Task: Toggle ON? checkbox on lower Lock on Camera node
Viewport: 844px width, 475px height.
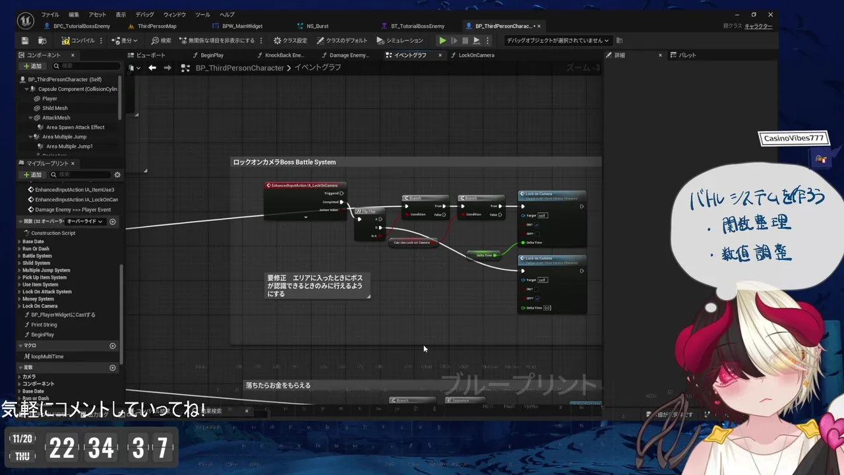Action: coord(537,289)
